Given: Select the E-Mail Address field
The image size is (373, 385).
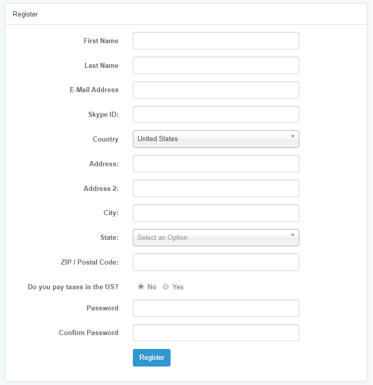Looking at the screenshot, I should (x=216, y=90).
